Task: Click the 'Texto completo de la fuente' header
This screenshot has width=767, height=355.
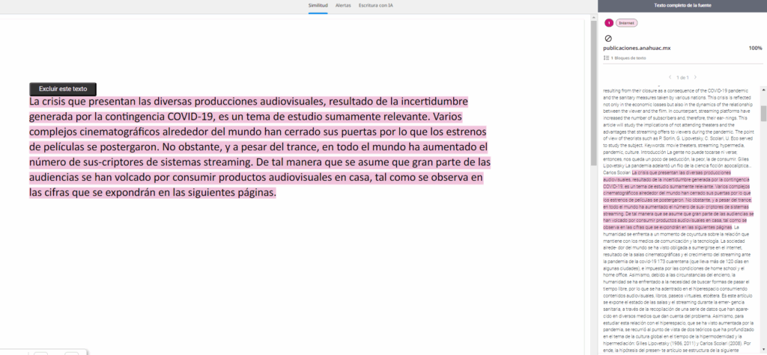Action: (x=682, y=5)
